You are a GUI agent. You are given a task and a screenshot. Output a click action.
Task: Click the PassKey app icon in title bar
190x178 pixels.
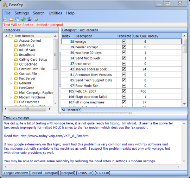[x=5, y=5]
